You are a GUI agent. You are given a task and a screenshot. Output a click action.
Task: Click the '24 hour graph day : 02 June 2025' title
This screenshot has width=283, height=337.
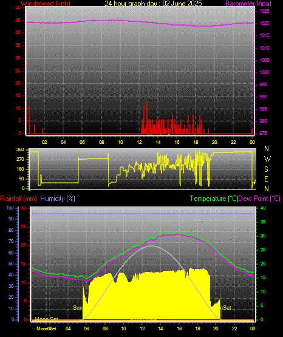(x=153, y=4)
